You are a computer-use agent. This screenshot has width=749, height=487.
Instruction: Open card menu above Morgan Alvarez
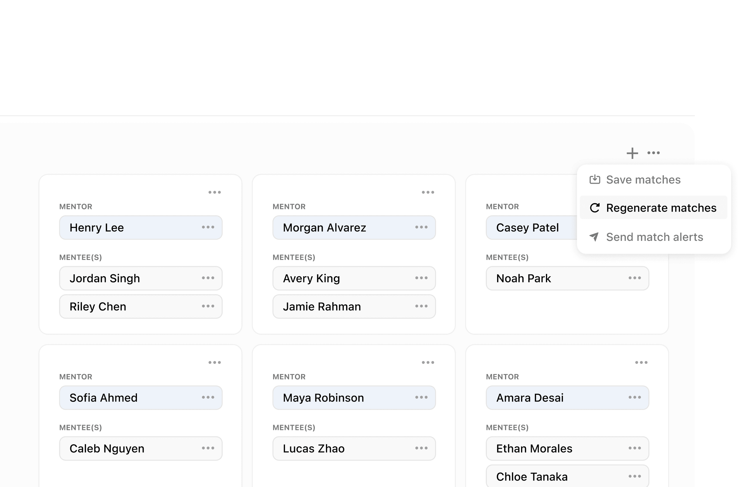(x=428, y=192)
